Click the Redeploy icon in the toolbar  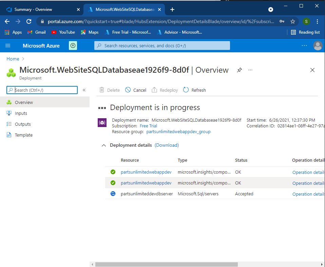pos(154,90)
